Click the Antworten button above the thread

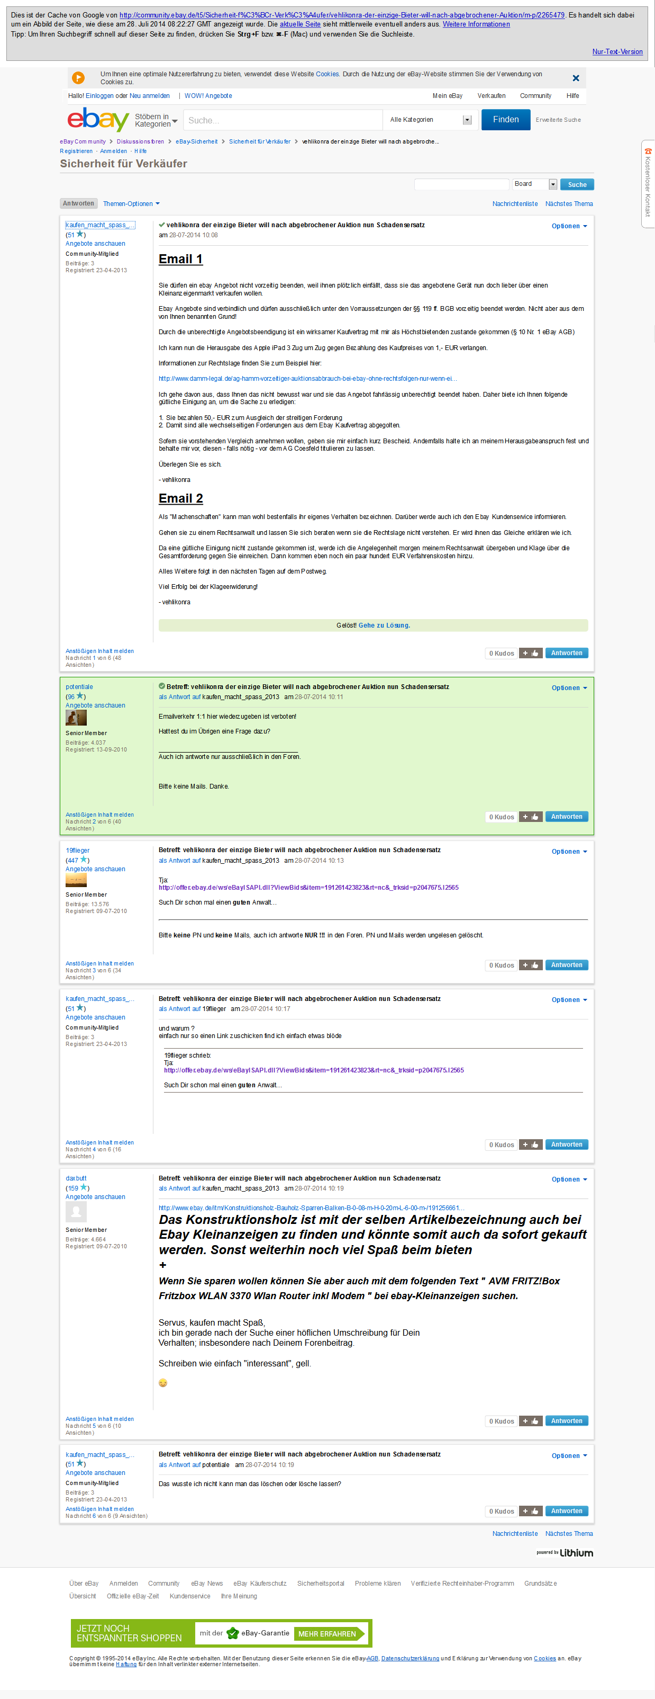pos(78,204)
